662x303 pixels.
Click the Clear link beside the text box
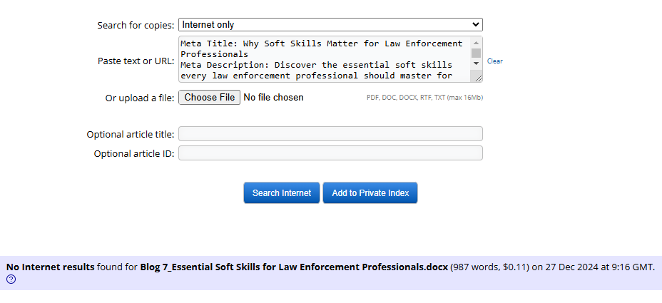[495, 61]
